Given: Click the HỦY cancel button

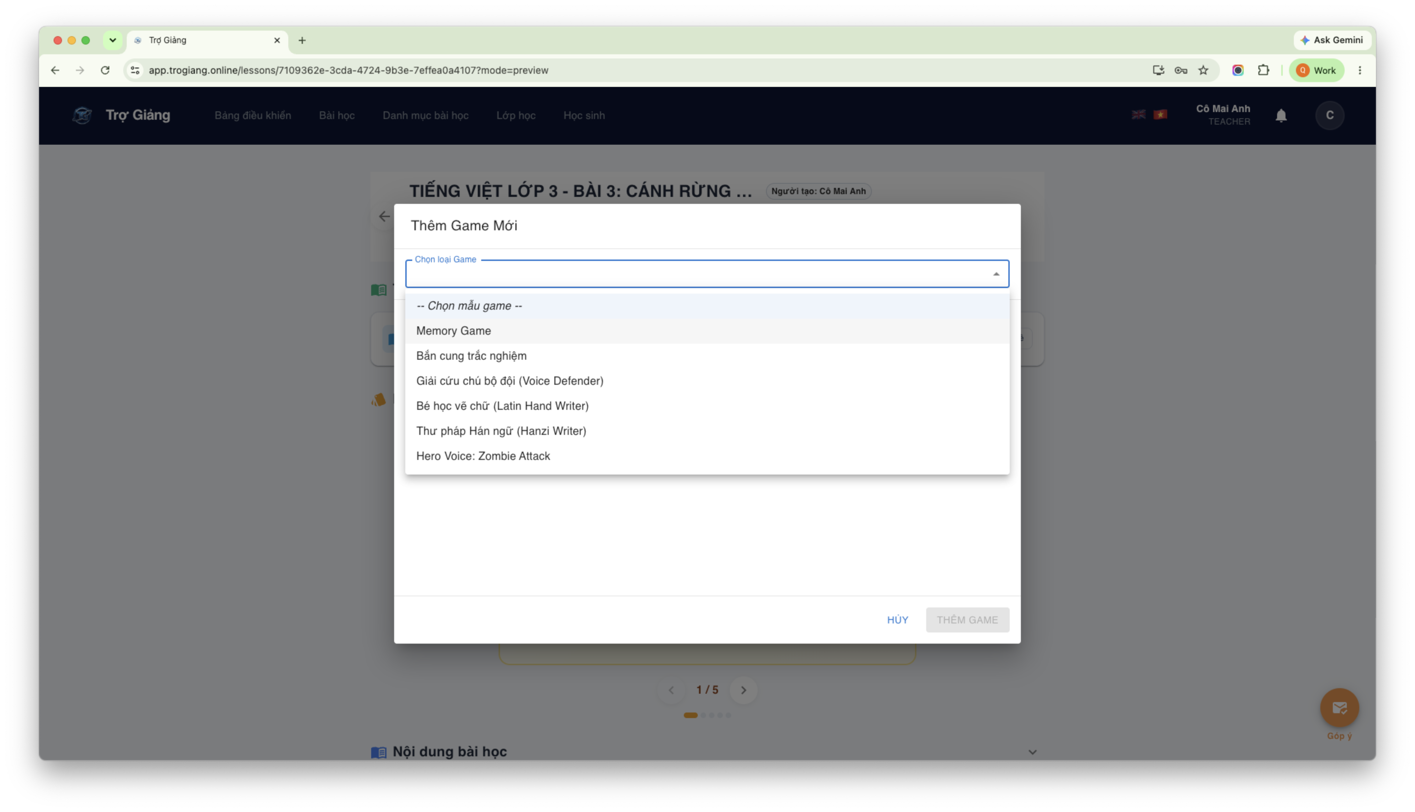Looking at the screenshot, I should (897, 620).
